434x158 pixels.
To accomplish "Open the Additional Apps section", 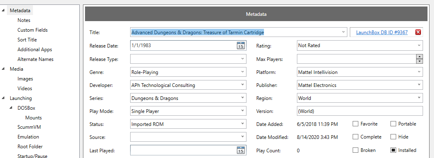I will tap(35, 50).
